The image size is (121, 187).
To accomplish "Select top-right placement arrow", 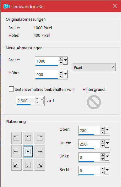I will (x=40, y=138).
